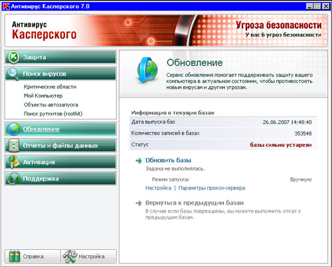Select Объекты автозапуска scan task

[x=51, y=105]
